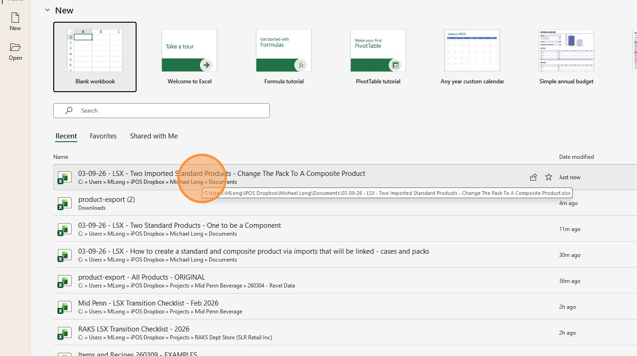
Task: Open the Shared with Me tab
Action: (154, 136)
